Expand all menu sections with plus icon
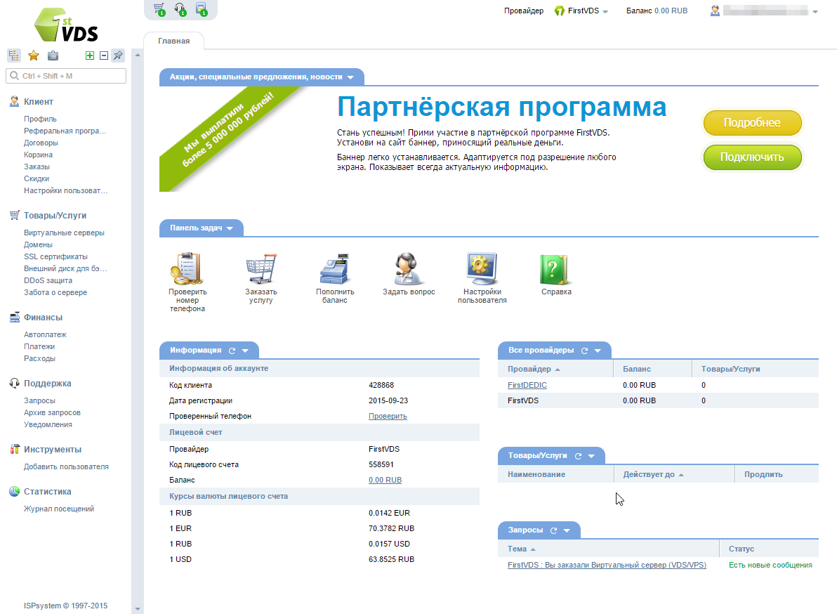Image resolution: width=837 pixels, height=614 pixels. click(89, 55)
